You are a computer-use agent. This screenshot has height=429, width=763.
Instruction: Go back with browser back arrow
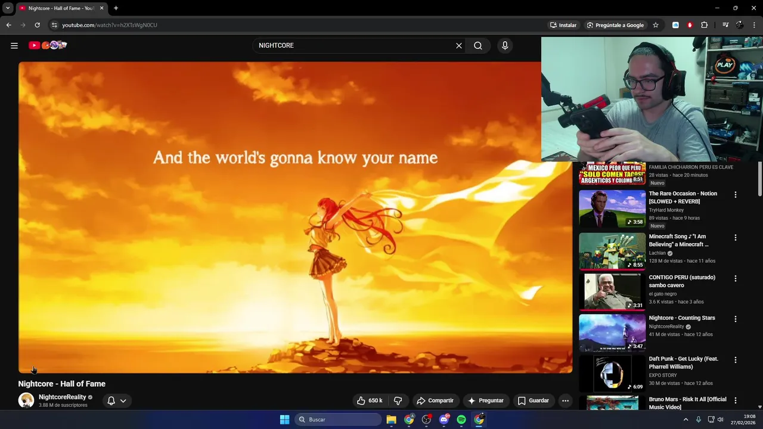(8, 25)
